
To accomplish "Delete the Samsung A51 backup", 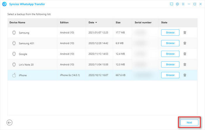I will 185,43.
